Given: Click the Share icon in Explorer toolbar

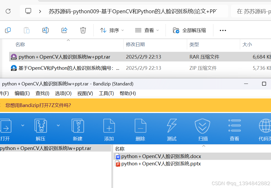Looking at the screenshot, I should pyautogui.click(x=64, y=30).
